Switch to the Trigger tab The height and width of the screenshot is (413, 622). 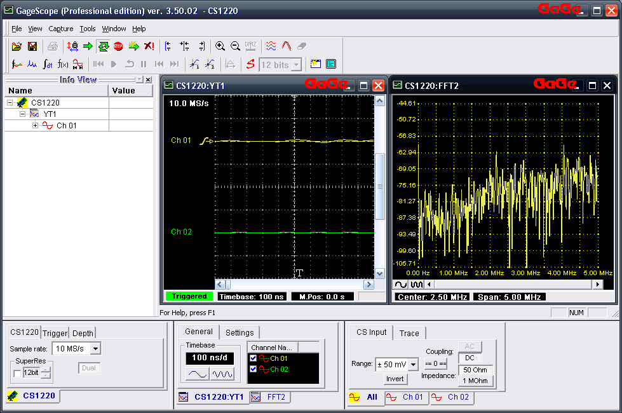55,333
